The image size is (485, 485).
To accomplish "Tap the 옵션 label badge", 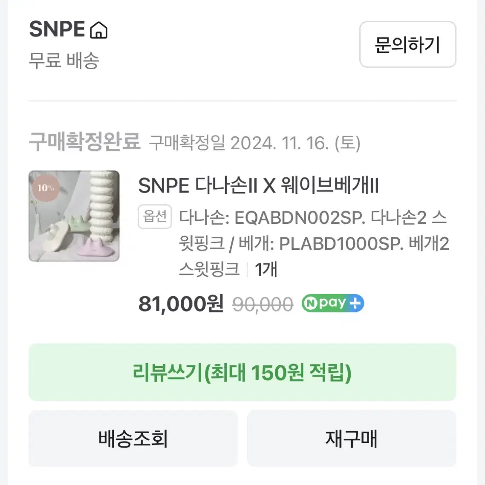I will [x=155, y=217].
